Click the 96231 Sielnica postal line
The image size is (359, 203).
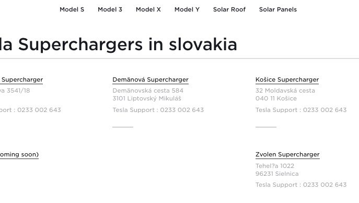click(x=277, y=174)
